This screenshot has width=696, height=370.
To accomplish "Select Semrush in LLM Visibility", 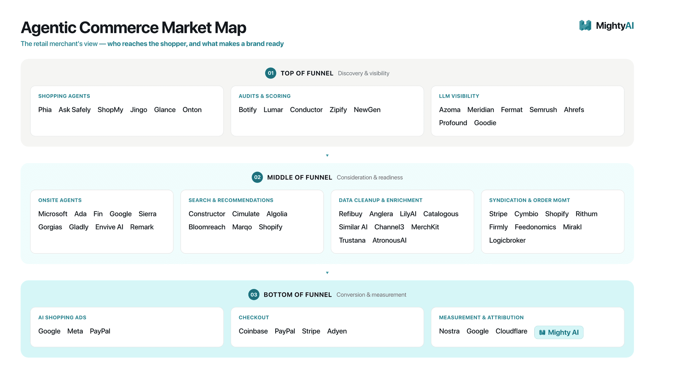I will pos(543,110).
